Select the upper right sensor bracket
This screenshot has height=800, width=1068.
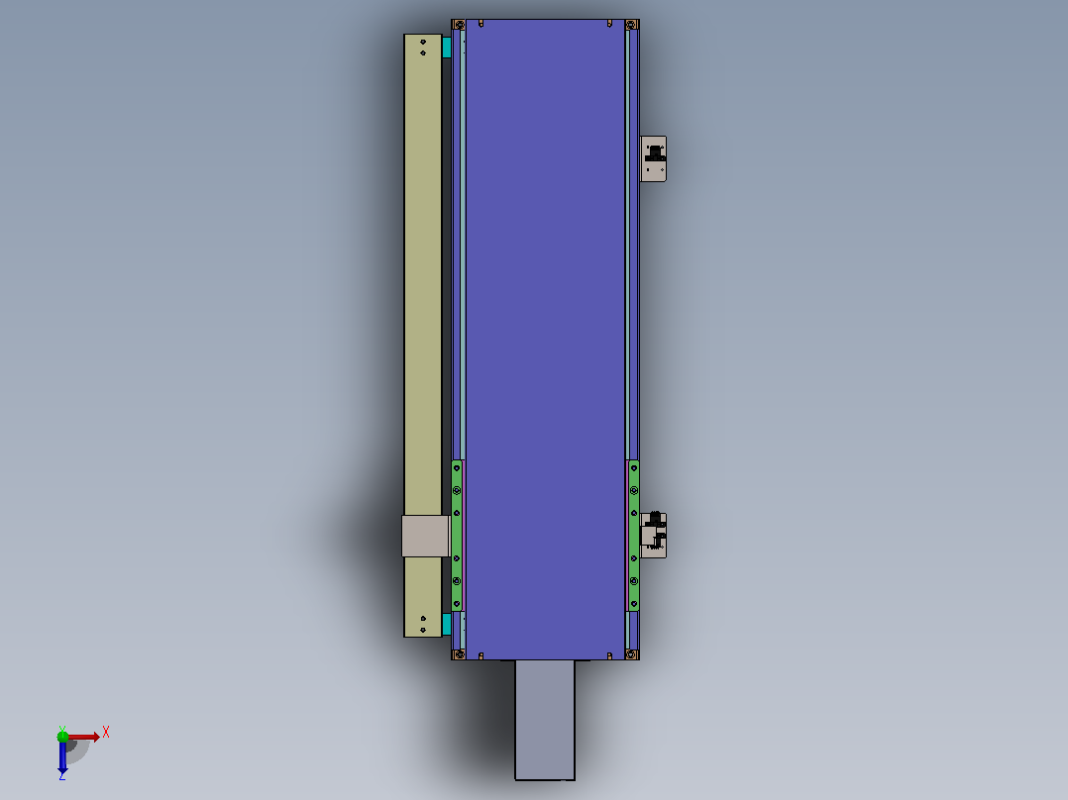tap(653, 158)
